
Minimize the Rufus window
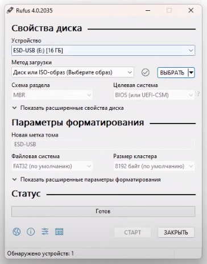click(148, 10)
